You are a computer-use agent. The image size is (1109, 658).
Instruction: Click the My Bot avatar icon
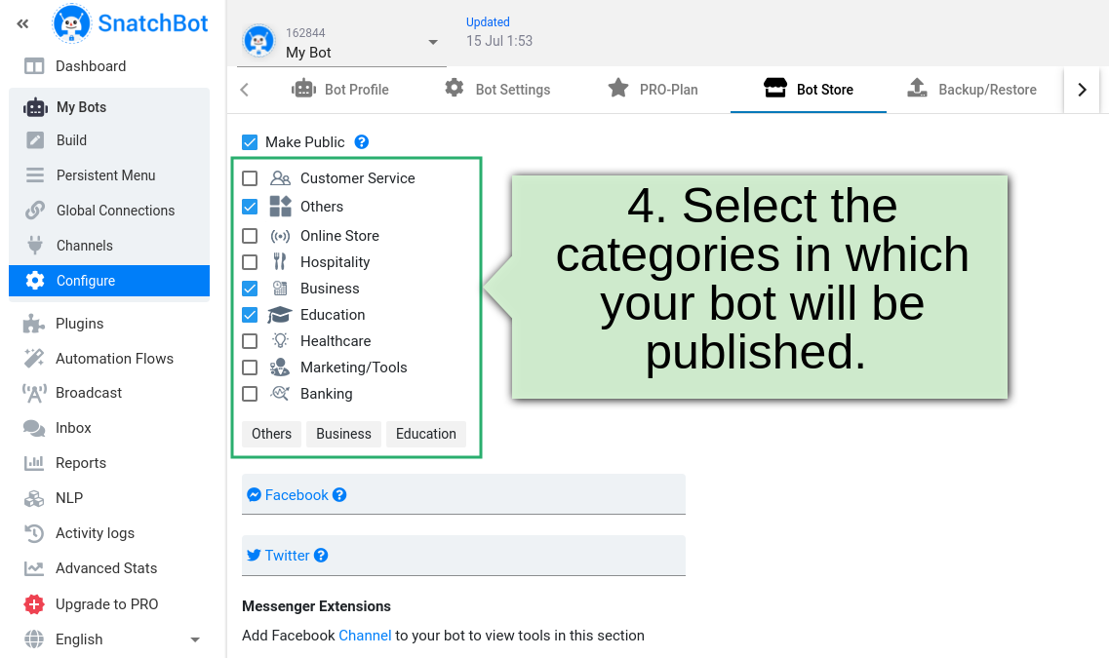(258, 41)
